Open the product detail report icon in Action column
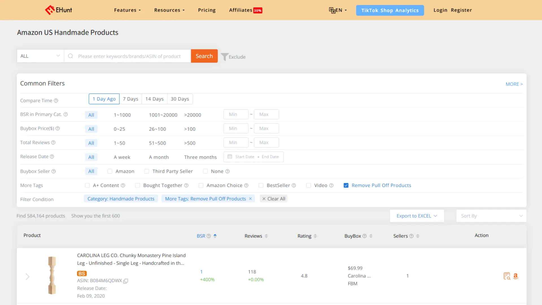This screenshot has width=542, height=305. point(507,276)
